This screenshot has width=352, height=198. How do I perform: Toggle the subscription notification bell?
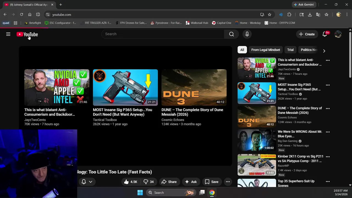tap(84, 182)
